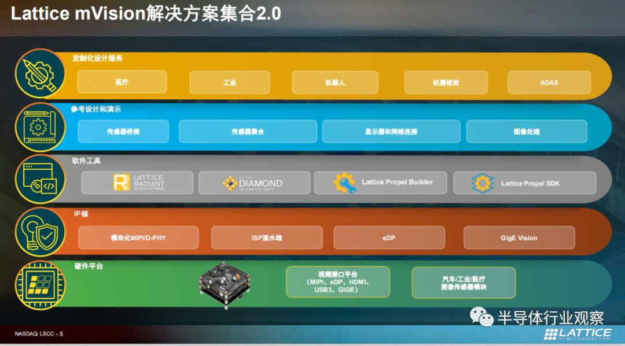
Task: Select the 医疗 box
Action: click(122, 82)
